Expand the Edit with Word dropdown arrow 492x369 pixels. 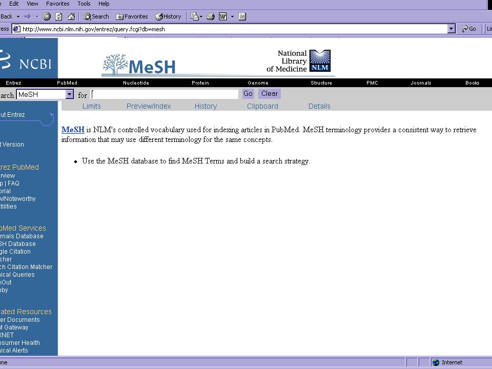(232, 16)
